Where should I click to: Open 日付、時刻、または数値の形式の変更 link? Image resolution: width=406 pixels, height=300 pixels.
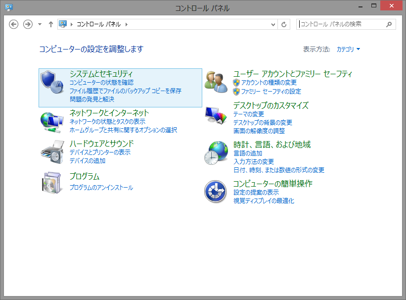[278, 170]
